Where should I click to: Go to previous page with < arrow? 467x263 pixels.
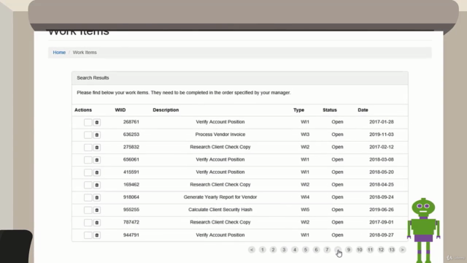[252, 250]
